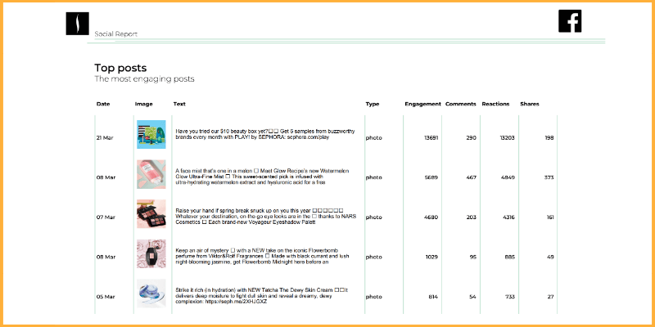The image size is (655, 327).
Task: Click the "Image" column header
Action: click(144, 104)
